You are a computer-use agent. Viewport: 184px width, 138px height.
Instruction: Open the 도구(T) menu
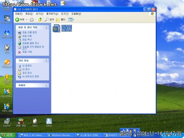(65, 14)
